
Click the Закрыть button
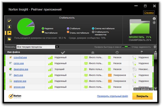coord(142,96)
